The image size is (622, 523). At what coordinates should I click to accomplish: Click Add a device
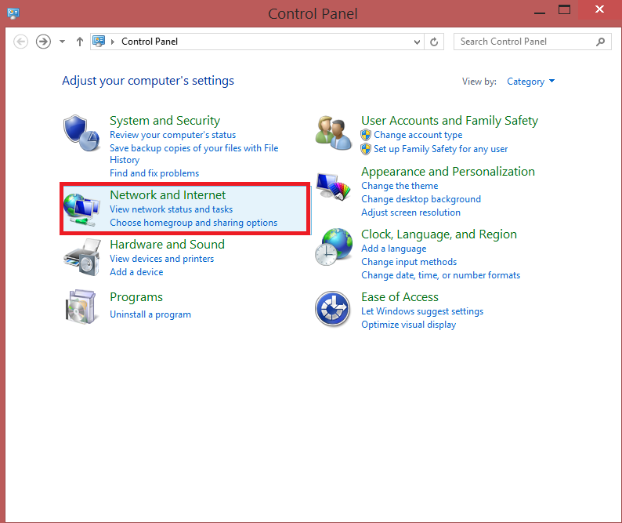[136, 272]
